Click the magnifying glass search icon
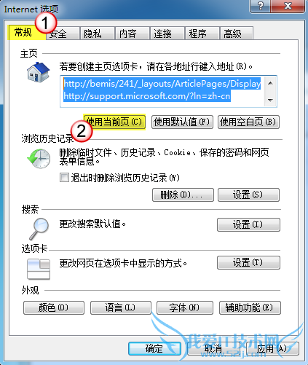Image resolution: width=308 pixels, height=365 pixels. click(39, 229)
